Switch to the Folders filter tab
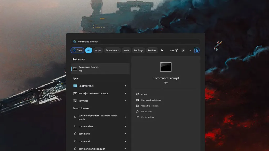The image size is (269, 151). [152, 50]
